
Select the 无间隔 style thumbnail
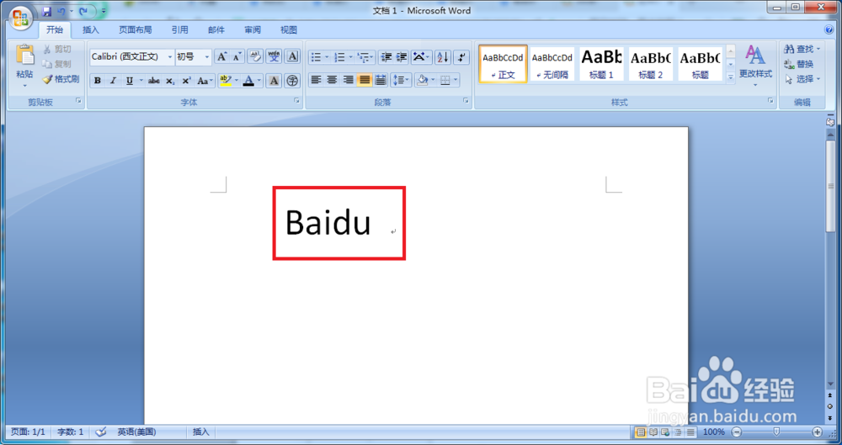point(552,64)
